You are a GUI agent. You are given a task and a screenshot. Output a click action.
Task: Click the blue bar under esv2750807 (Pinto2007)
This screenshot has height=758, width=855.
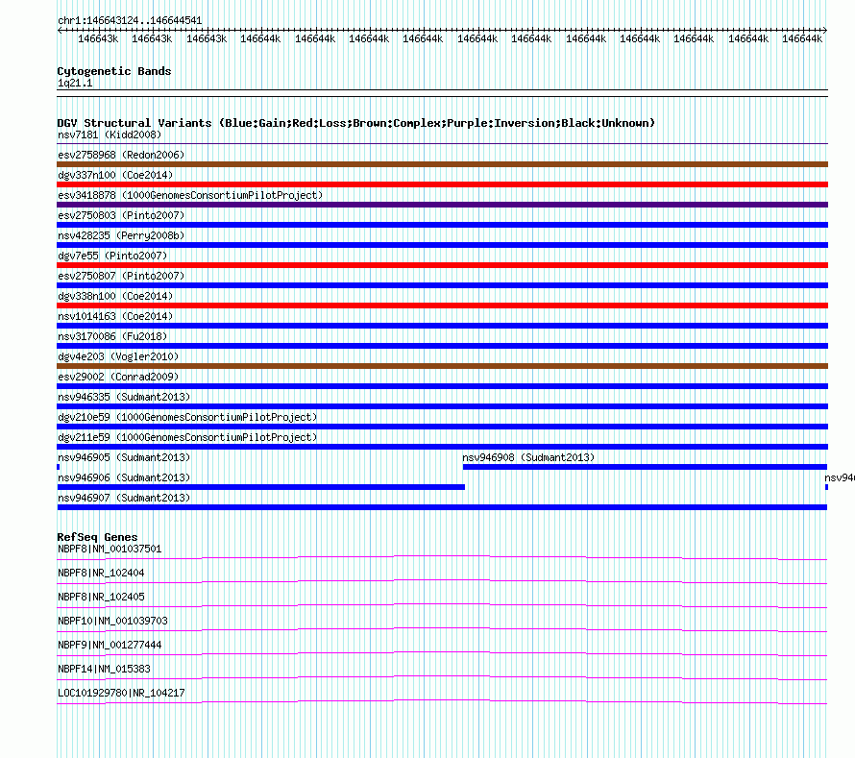[x=442, y=285]
